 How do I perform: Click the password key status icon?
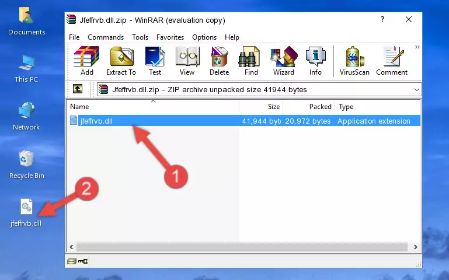pos(83,261)
